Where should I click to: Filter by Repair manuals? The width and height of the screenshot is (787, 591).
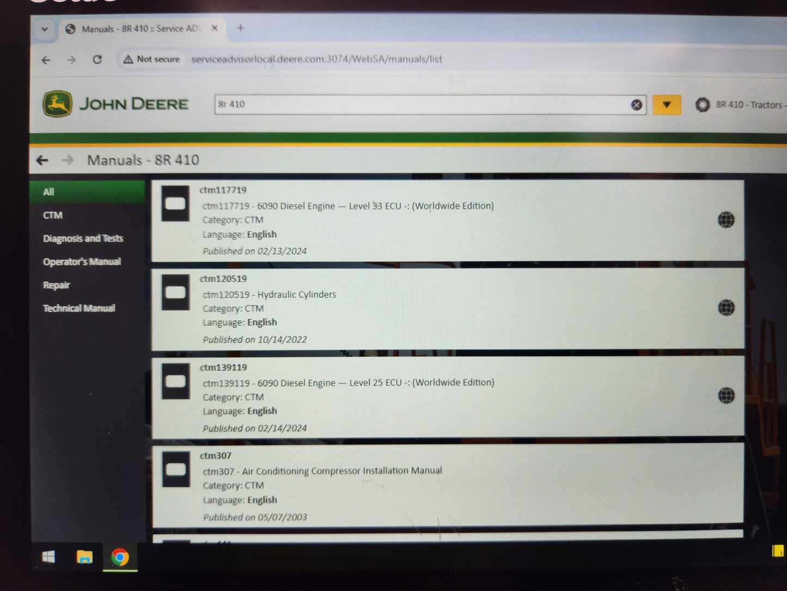tap(57, 285)
